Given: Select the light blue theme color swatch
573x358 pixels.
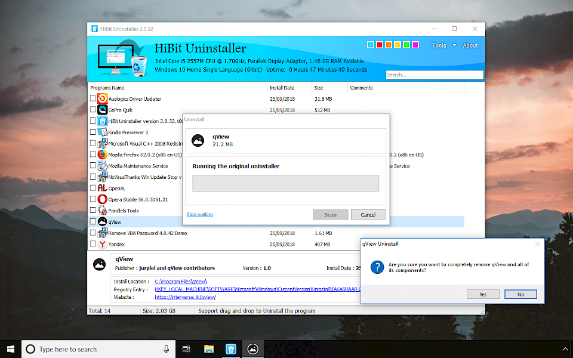Looking at the screenshot, I should point(371,45).
